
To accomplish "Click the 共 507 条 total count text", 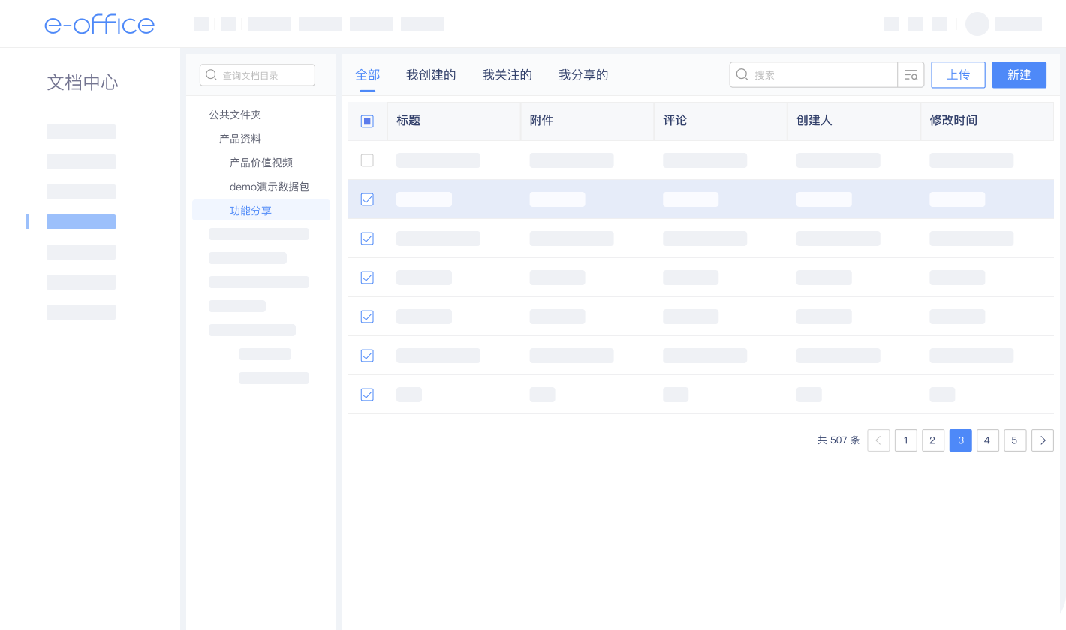I will (x=839, y=440).
